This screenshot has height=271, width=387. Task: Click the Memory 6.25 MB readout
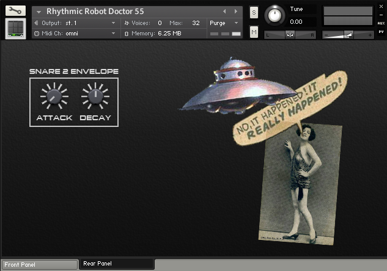(x=169, y=34)
